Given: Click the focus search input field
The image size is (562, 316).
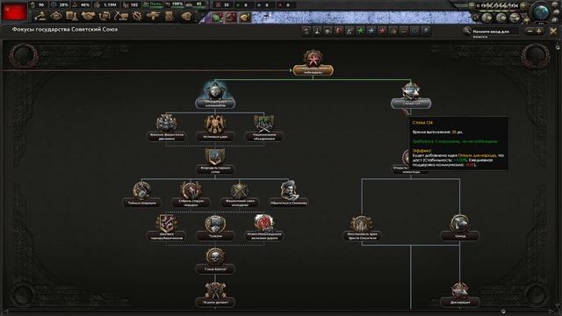Looking at the screenshot, I should tap(495, 32).
